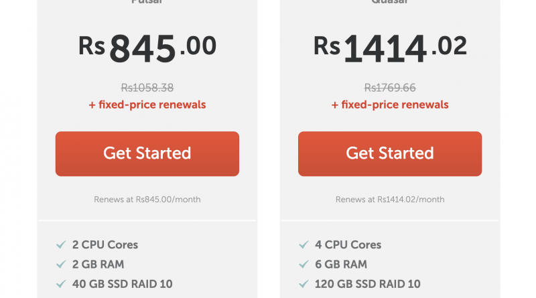Image resolution: width=536 pixels, height=298 pixels.
Task: Click the 6 GB RAM feature text
Action: (340, 264)
